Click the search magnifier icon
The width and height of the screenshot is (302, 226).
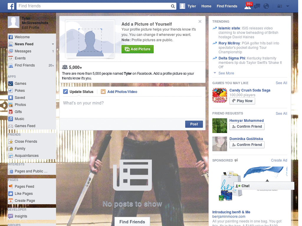pyautogui.click(x=173, y=6)
